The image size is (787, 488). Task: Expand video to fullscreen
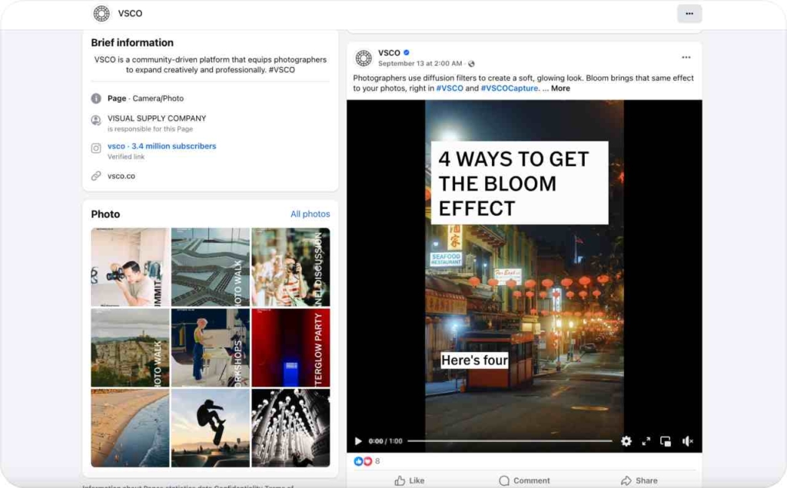(646, 441)
